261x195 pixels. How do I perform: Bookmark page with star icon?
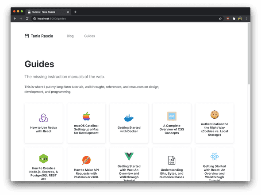(x=220, y=19)
